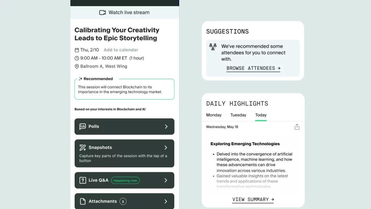Expand the Snapshots row chevron
Viewport: 371px width, 209px height.
pos(166,147)
